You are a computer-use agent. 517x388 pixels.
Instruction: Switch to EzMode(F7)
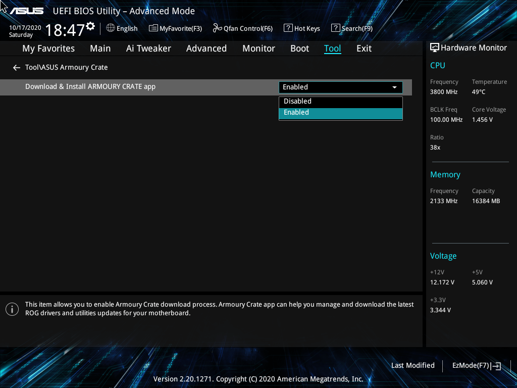[477, 366]
